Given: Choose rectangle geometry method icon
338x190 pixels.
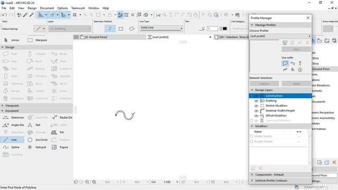Looking at the screenshot, I should click(121, 28).
